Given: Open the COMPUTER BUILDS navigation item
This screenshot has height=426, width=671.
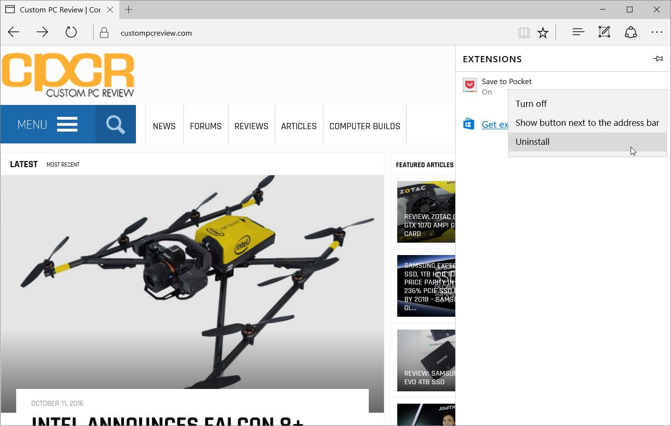Looking at the screenshot, I should pyautogui.click(x=365, y=126).
